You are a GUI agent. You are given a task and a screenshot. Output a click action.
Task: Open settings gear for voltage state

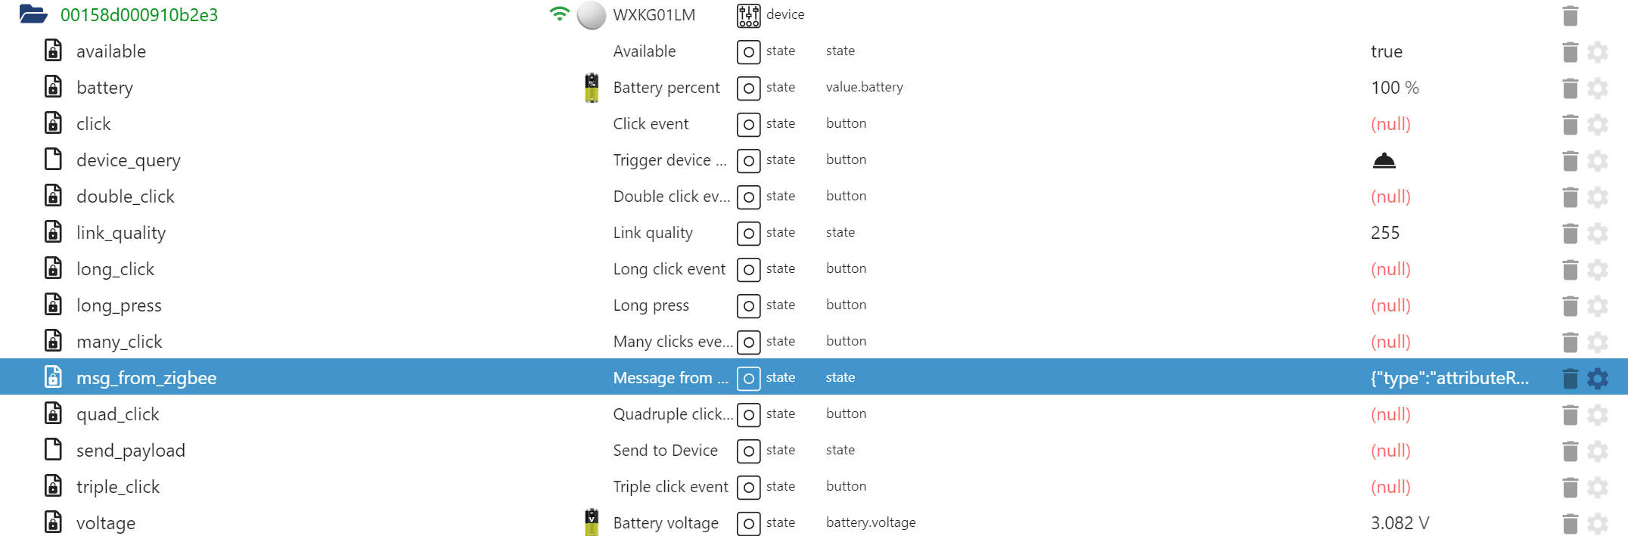tap(1597, 523)
